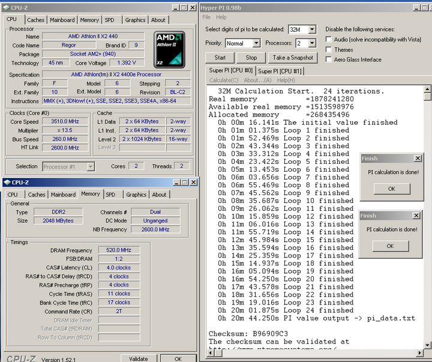The image size is (432, 362).
Task: Open the Mainboard tab in the top CPU-Z window
Action: 62,20
